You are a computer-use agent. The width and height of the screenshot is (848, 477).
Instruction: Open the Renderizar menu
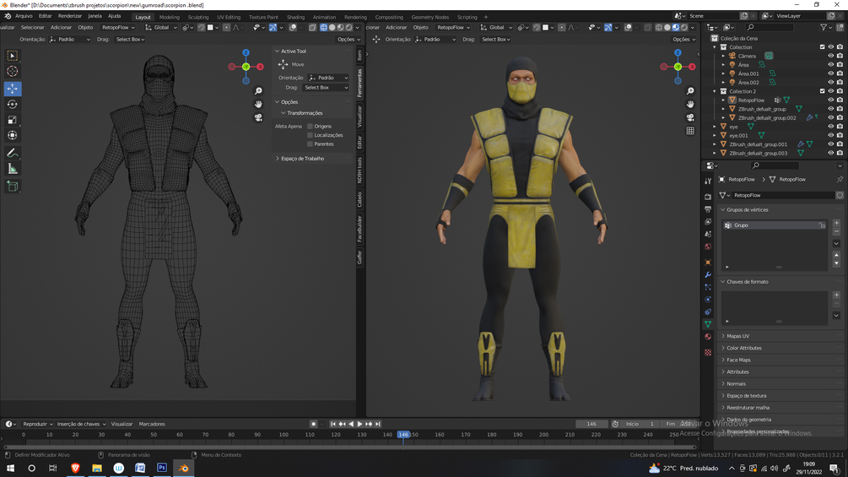pos(70,16)
